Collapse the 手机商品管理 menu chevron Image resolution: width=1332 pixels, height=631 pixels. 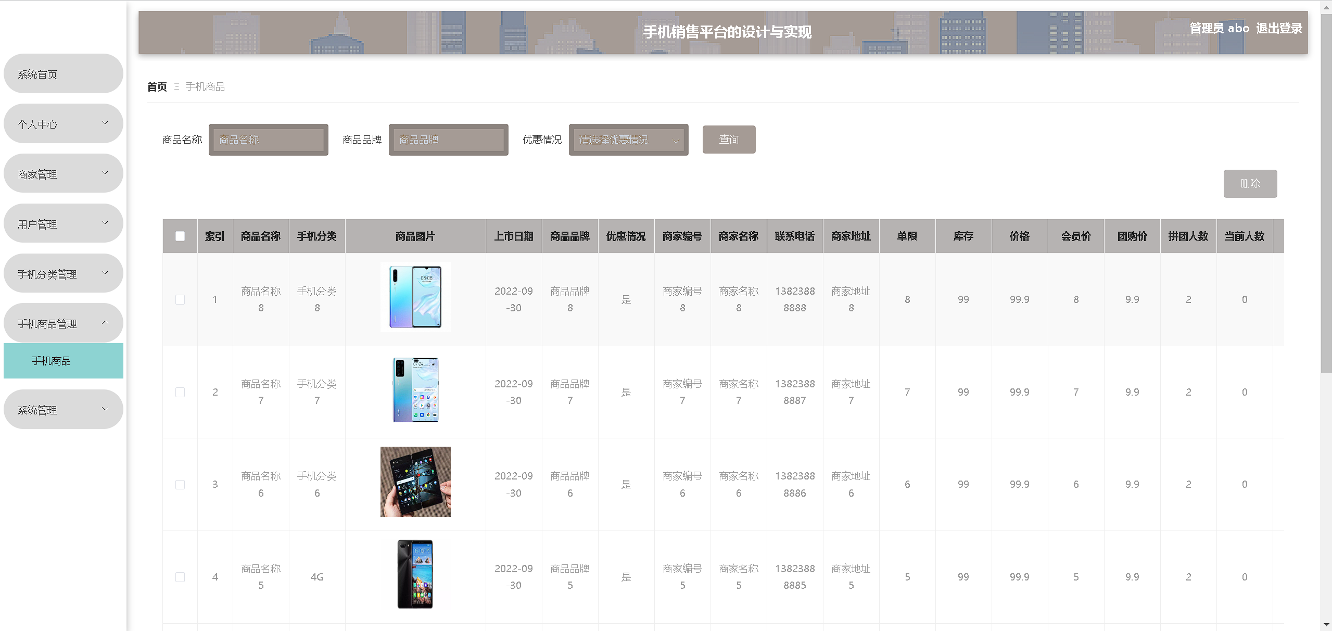[x=105, y=323]
